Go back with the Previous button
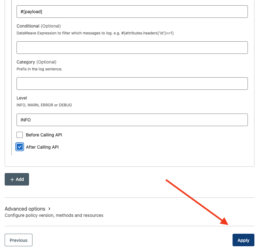270x250 pixels. coord(18,240)
